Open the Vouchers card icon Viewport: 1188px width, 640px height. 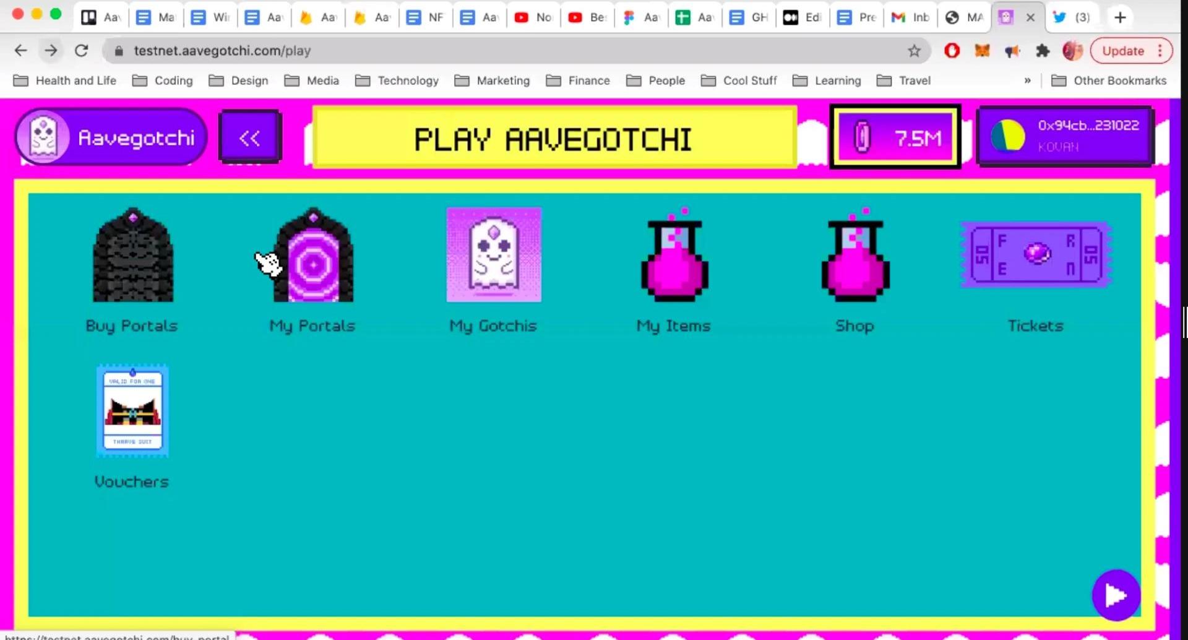pyautogui.click(x=132, y=411)
